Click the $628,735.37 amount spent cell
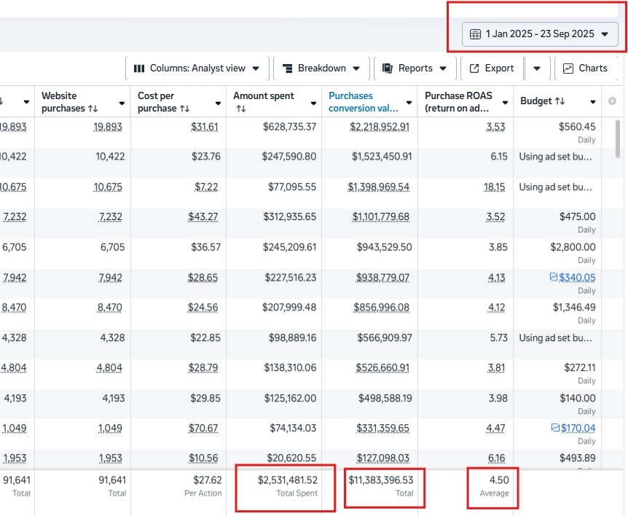Screen dimensions: 628x516 [x=289, y=127]
